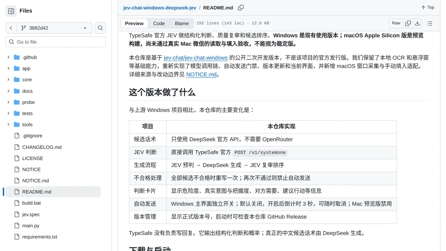Screen dimensions: 446x251
Task: Click the 自动发送 table cell
Action: point(148,204)
